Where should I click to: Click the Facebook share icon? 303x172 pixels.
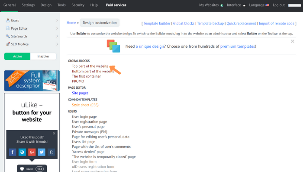13,152
